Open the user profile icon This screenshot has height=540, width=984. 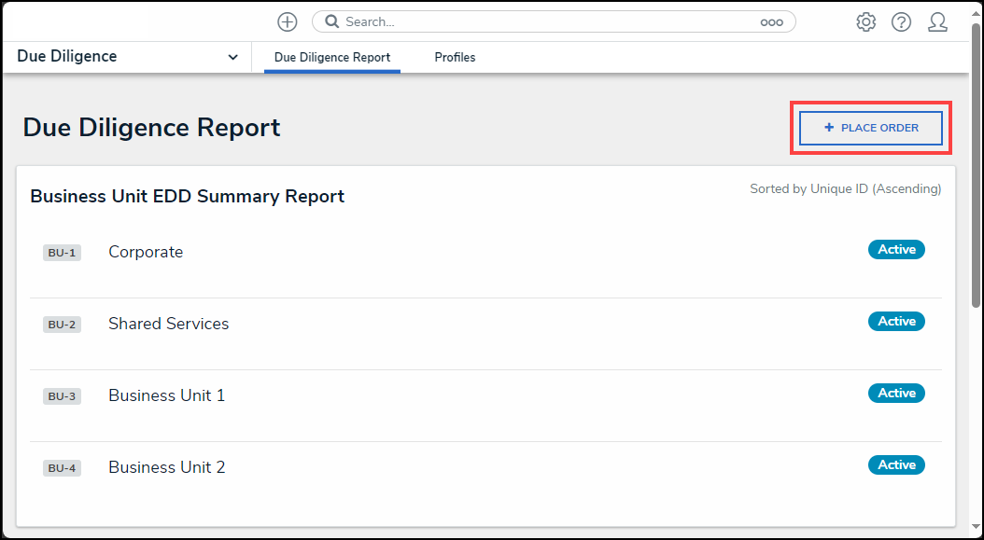click(937, 22)
